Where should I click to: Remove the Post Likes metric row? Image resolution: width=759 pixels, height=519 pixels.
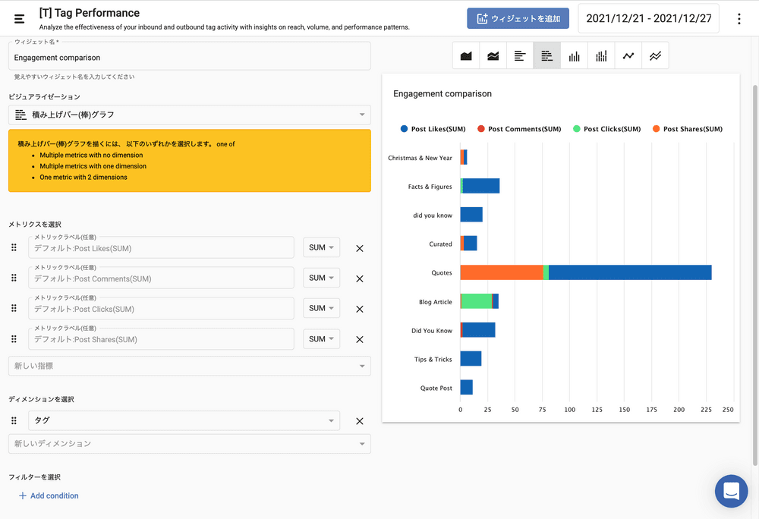pyautogui.click(x=360, y=248)
